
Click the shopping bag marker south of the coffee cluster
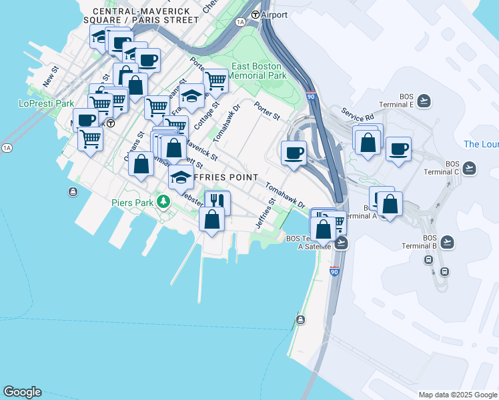(135, 86)
